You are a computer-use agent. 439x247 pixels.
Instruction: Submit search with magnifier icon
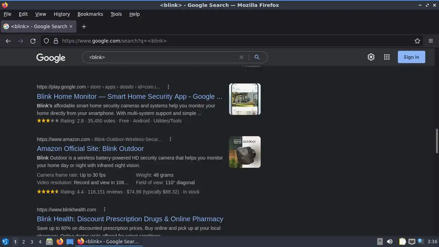(x=257, y=57)
